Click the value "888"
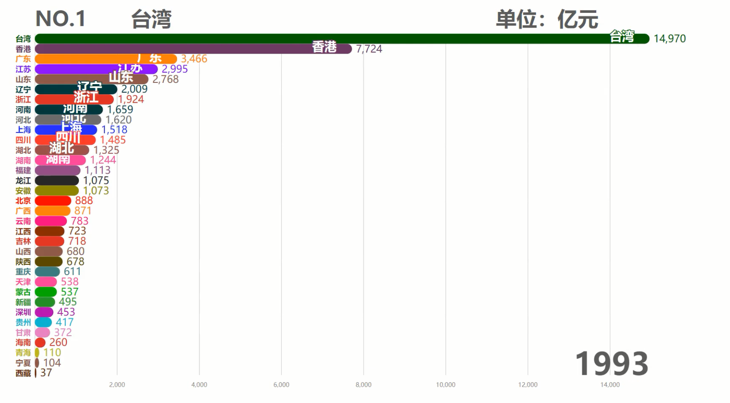 84,201
